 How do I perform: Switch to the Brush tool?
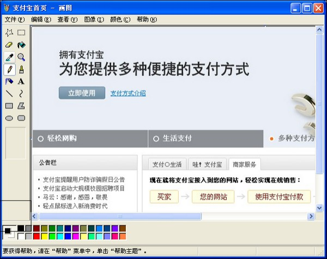coord(21,69)
